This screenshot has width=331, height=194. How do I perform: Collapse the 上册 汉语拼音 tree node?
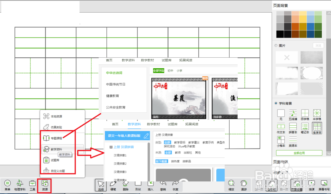point(111,147)
